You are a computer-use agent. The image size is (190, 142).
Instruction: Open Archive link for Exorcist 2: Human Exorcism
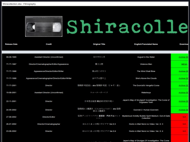tap(183, 110)
